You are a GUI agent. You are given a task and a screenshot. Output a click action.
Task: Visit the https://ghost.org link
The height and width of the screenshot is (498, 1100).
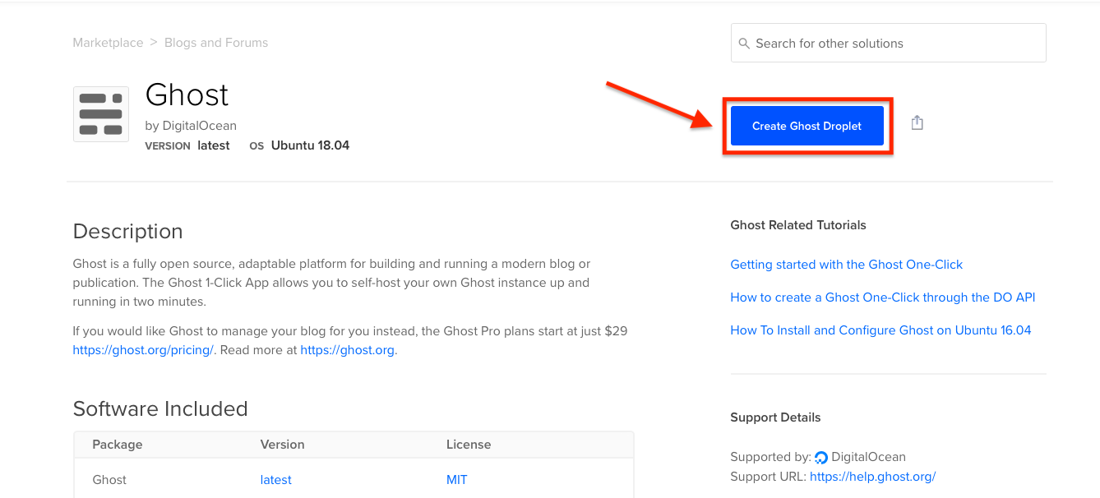[347, 350]
